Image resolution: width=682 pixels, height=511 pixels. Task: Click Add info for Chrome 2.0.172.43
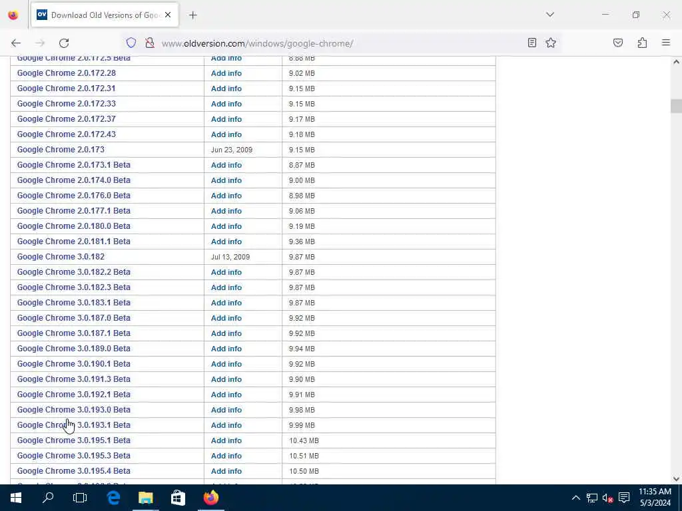pyautogui.click(x=226, y=134)
